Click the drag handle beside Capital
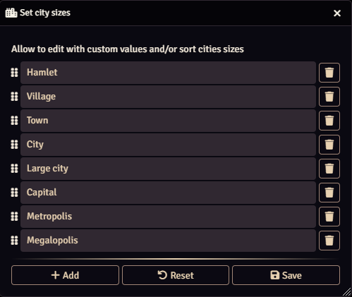This screenshot has height=297, width=352. point(14,193)
